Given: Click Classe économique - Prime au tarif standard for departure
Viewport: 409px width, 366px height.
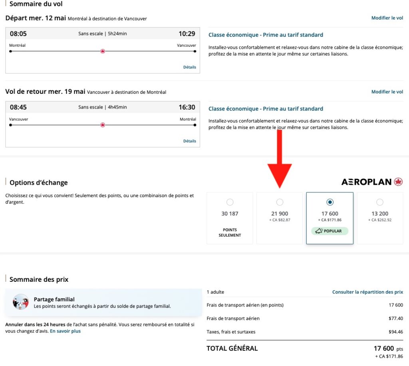Looking at the screenshot, I should tap(266, 35).
